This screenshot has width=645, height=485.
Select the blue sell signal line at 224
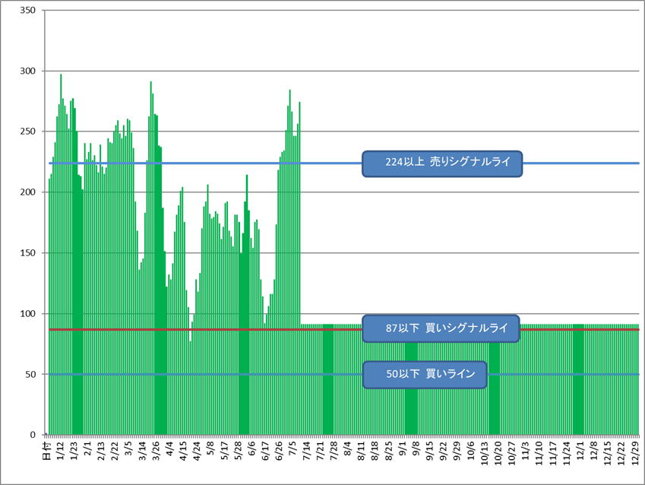(x=577, y=163)
